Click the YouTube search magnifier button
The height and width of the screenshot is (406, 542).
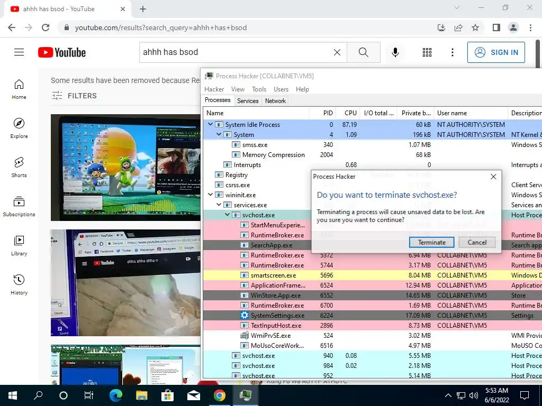363,52
